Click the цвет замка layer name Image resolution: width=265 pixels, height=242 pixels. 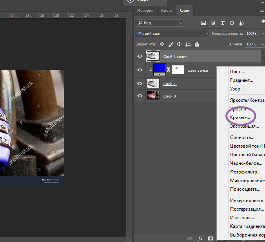point(198,70)
